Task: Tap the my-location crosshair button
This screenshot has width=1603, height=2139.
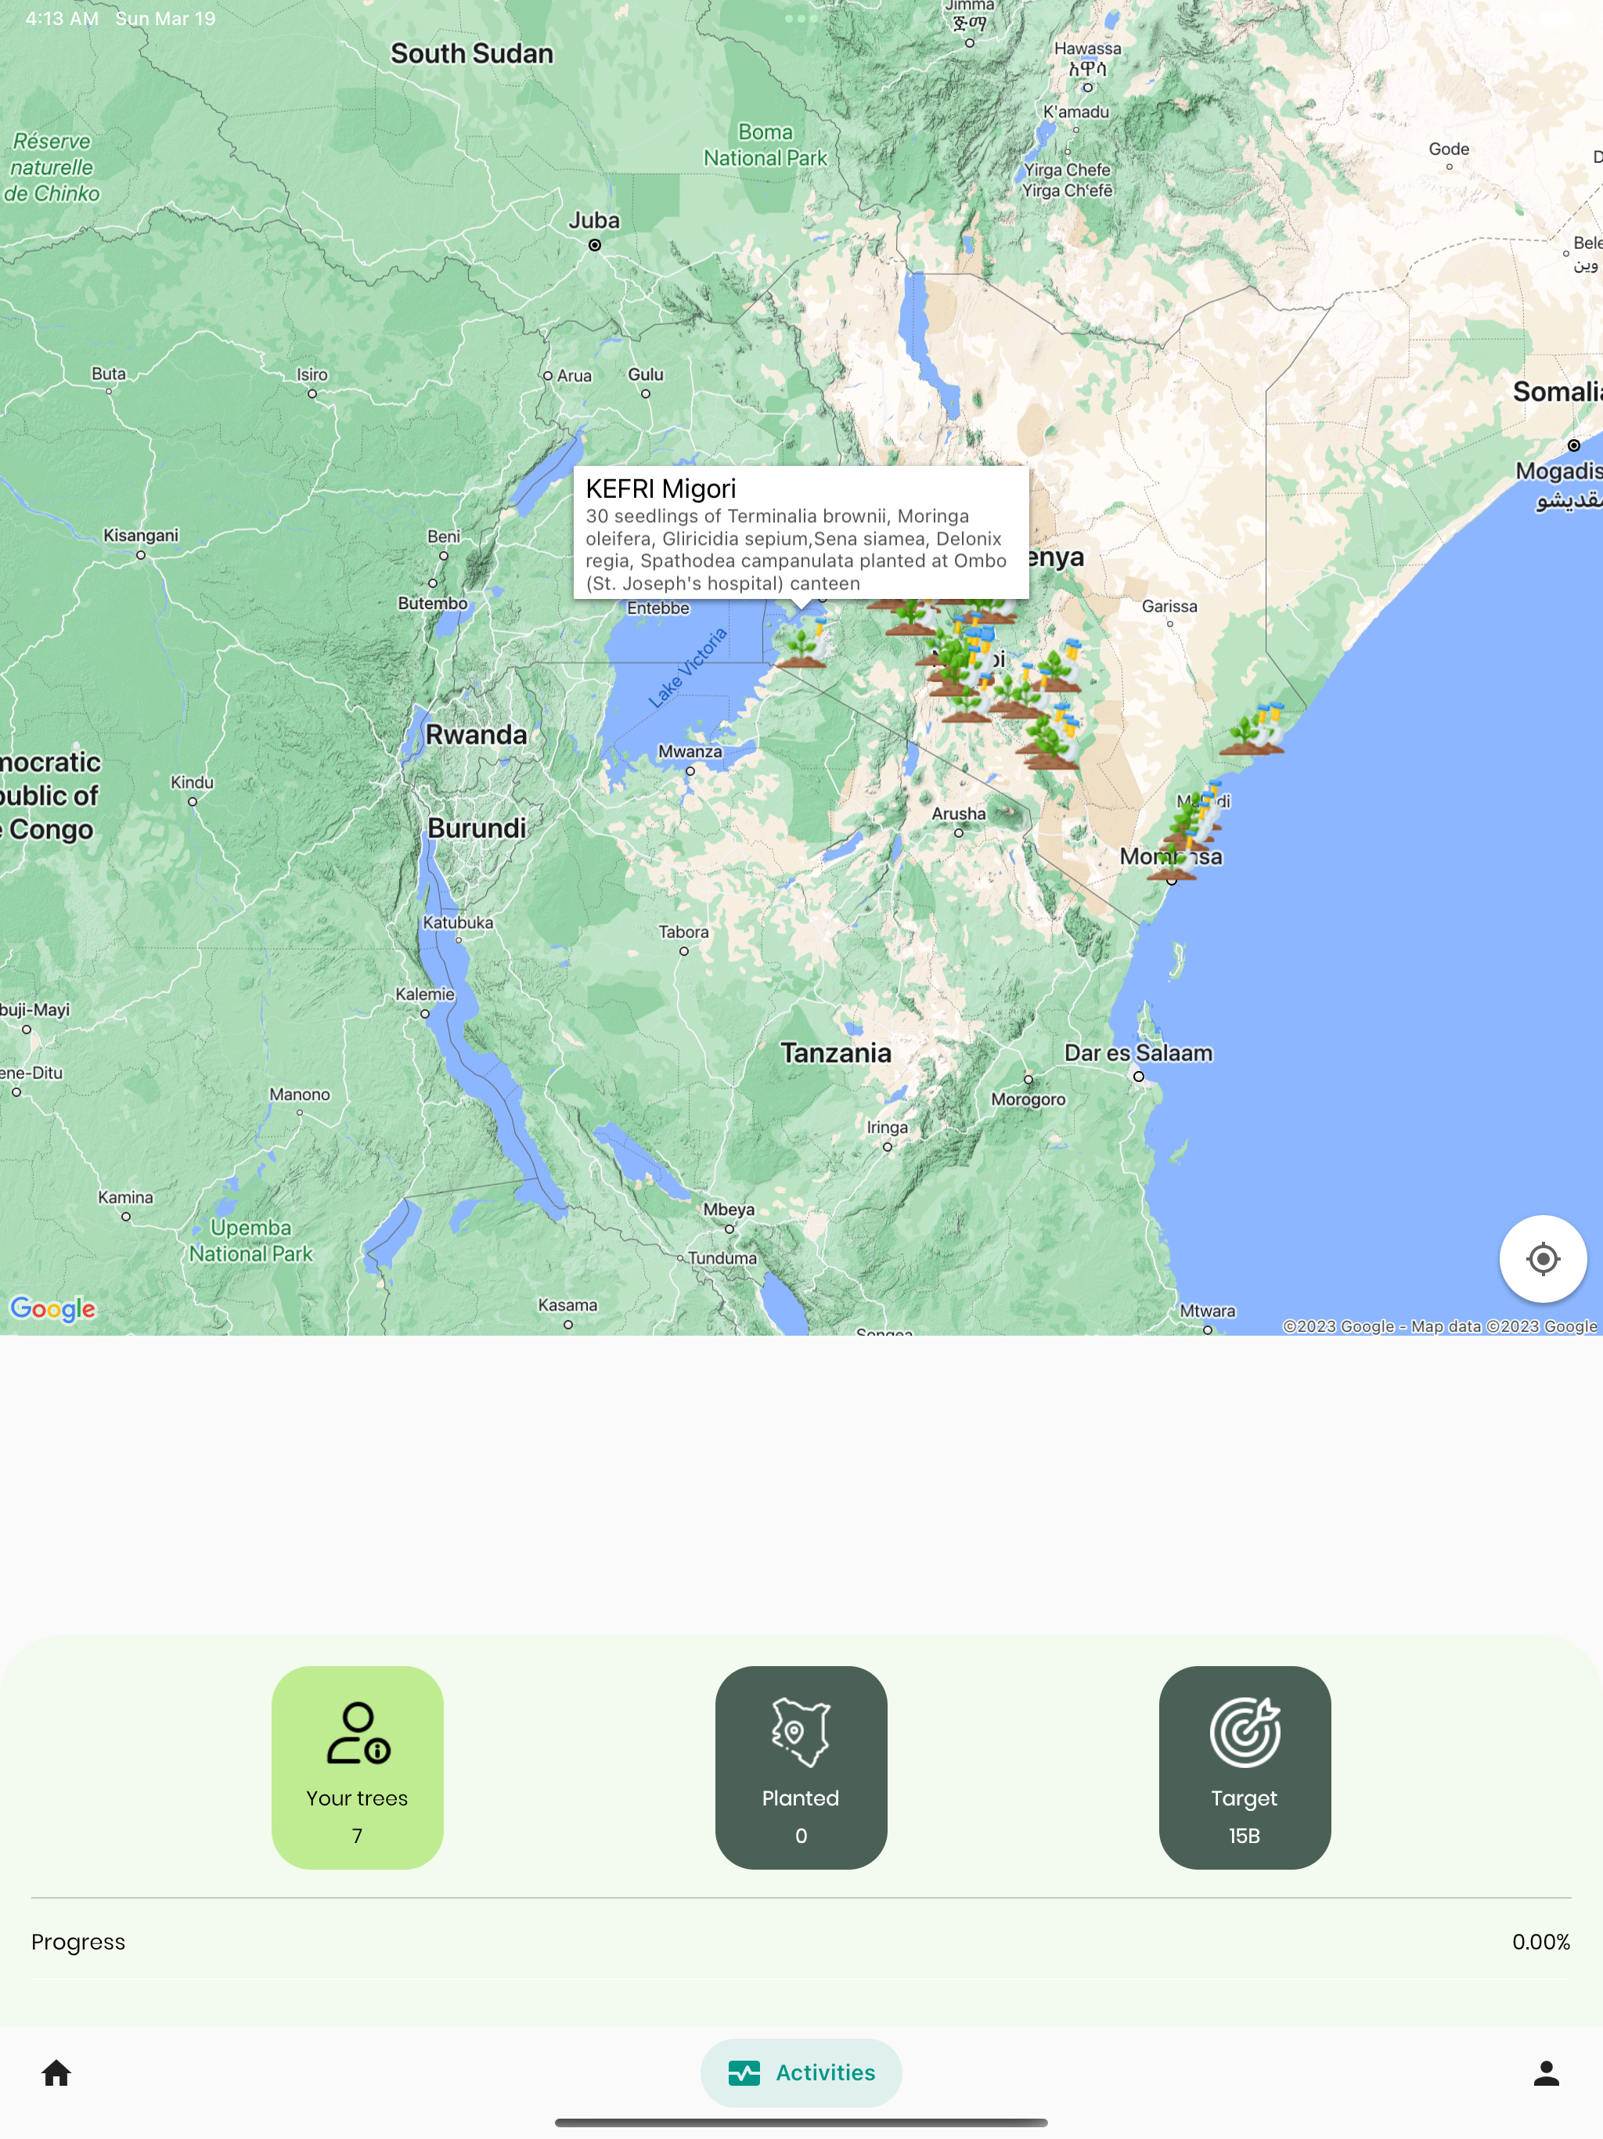Action: pyautogui.click(x=1542, y=1258)
